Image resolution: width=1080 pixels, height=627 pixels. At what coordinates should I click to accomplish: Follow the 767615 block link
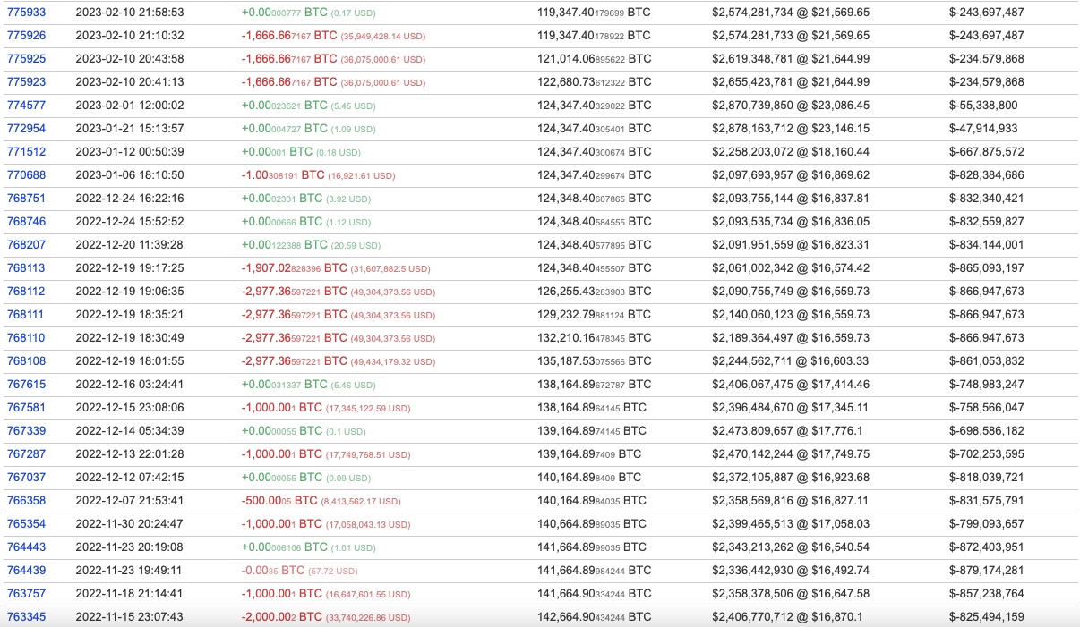coord(26,385)
